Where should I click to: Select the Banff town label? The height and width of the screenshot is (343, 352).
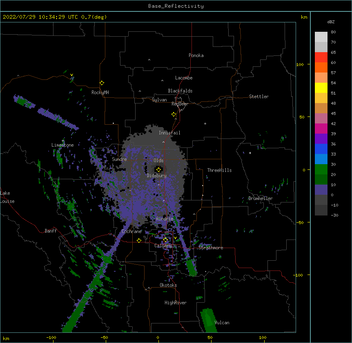51,231
